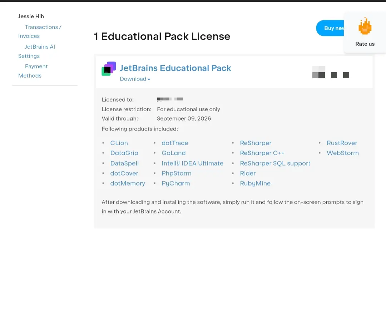Open the RubyMine product link

tap(255, 183)
